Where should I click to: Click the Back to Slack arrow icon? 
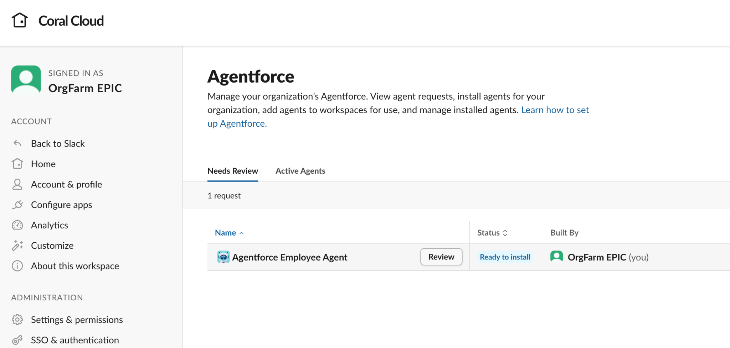[17, 143]
